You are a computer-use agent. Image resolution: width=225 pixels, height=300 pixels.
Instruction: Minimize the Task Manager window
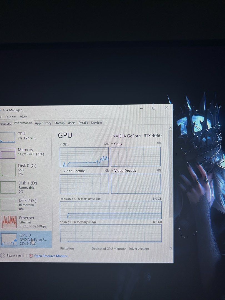tap(142, 108)
